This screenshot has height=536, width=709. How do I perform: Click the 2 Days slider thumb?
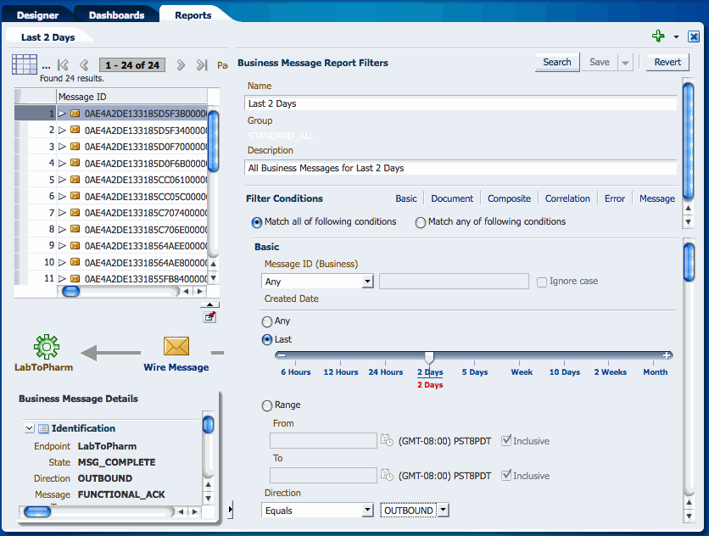click(x=429, y=358)
